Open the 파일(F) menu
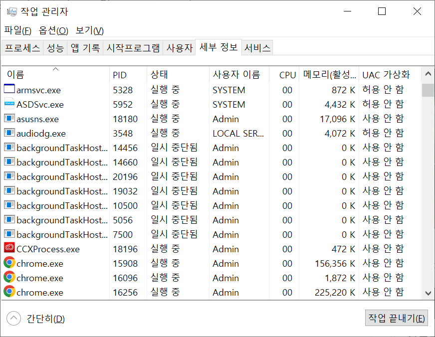 coord(18,30)
